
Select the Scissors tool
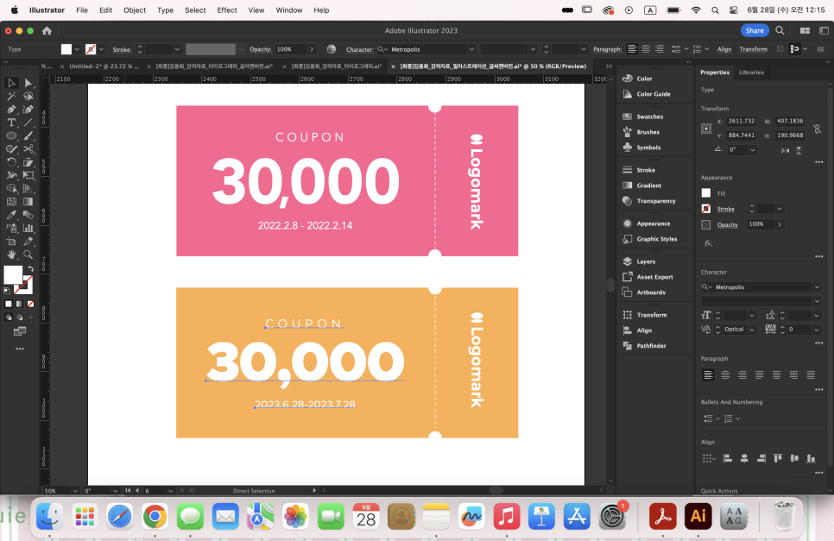coord(28,149)
